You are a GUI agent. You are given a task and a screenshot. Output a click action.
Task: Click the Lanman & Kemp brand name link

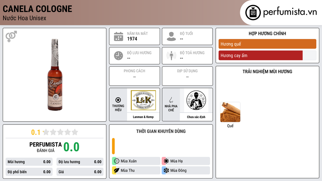[x=143, y=117]
